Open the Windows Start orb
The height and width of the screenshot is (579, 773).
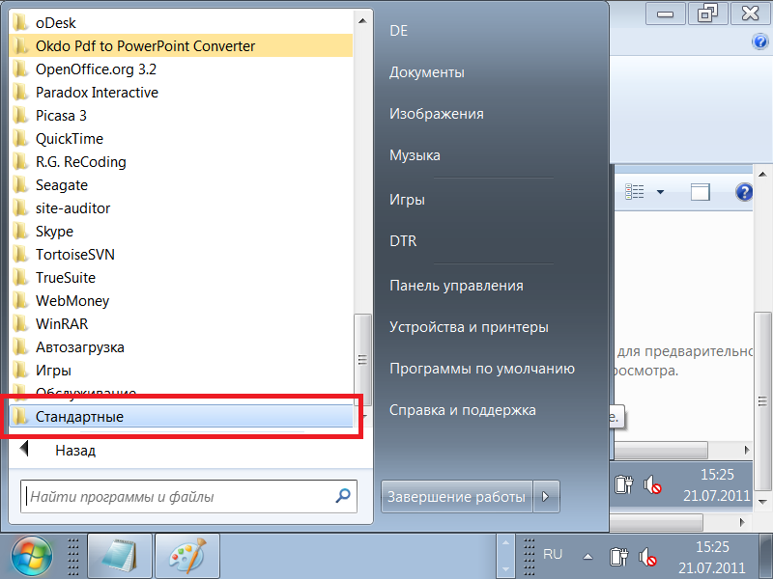[x=32, y=556]
